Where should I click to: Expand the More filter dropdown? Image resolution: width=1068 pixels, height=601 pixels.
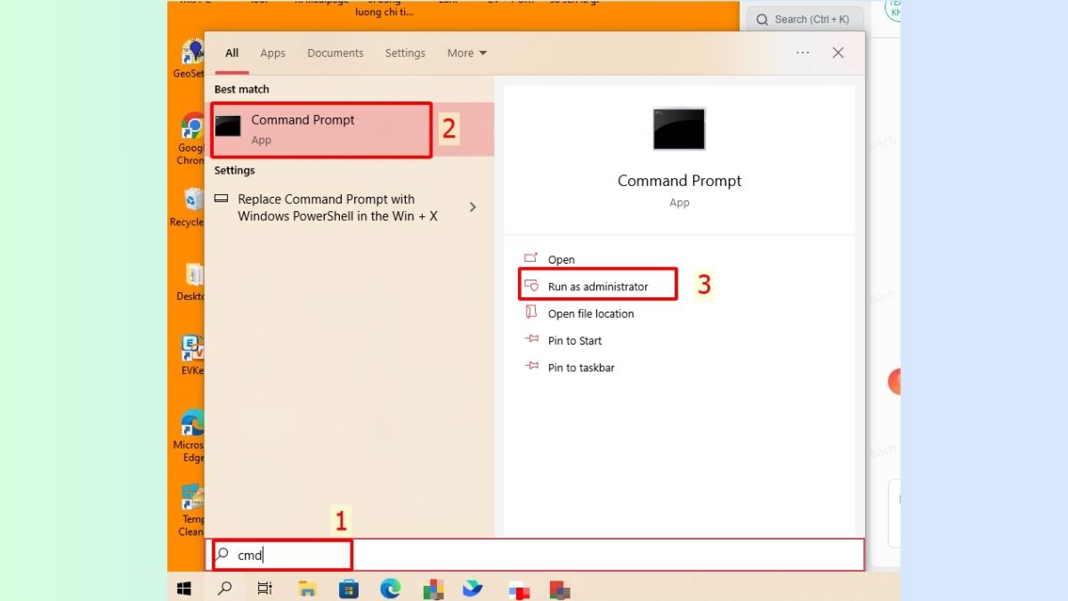[467, 53]
